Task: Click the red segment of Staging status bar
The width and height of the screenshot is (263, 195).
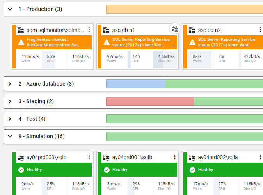Action: [x=150, y=101]
